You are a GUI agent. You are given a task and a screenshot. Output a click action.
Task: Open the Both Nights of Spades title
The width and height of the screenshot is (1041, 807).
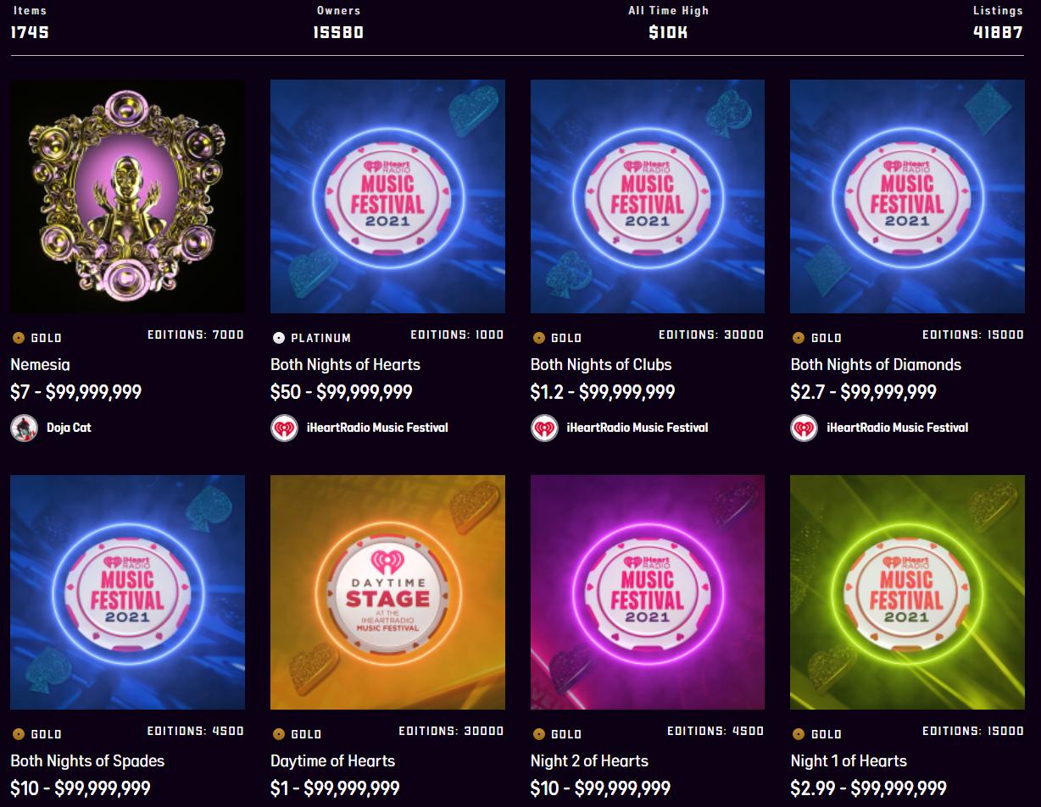tap(87, 761)
